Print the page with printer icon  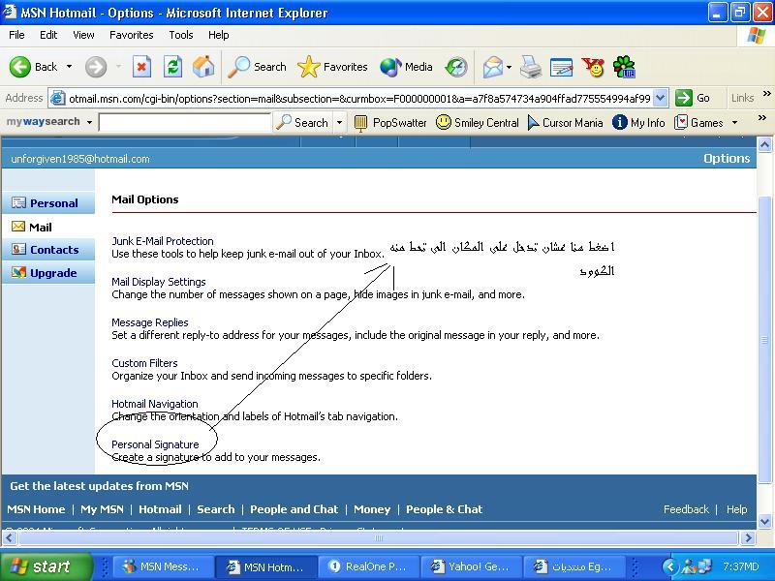click(x=531, y=67)
